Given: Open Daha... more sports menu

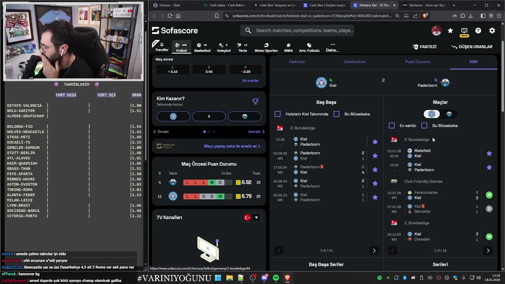Looking at the screenshot, I should coord(332,47).
